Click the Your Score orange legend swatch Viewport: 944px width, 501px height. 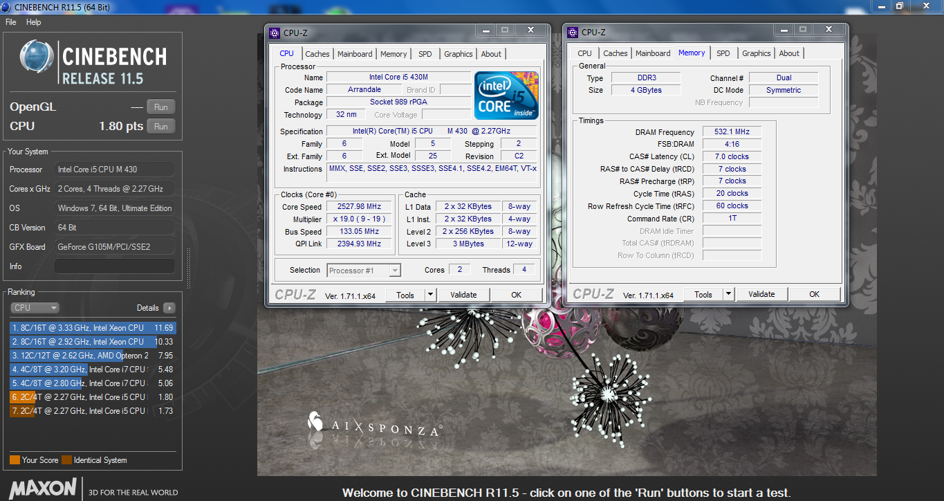click(x=15, y=460)
